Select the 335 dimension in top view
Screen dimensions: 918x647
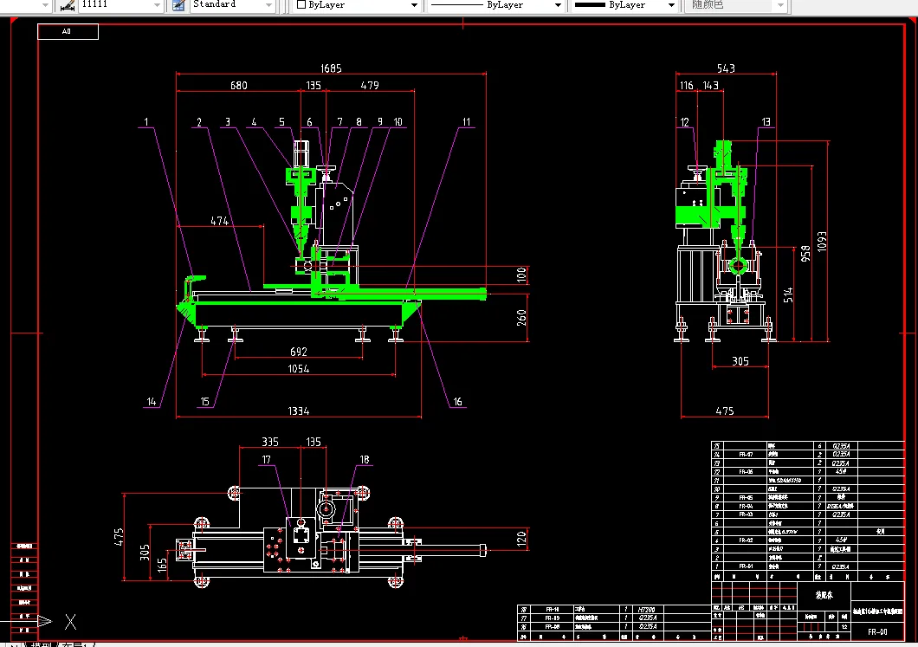[x=270, y=442]
